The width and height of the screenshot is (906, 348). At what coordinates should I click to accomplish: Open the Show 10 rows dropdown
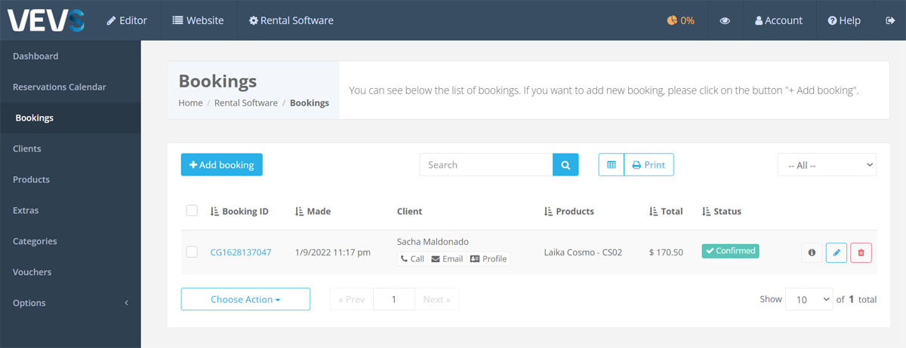point(809,299)
